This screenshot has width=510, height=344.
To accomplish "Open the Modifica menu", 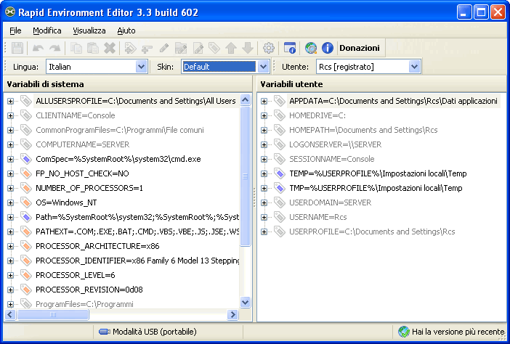I will (46, 30).
